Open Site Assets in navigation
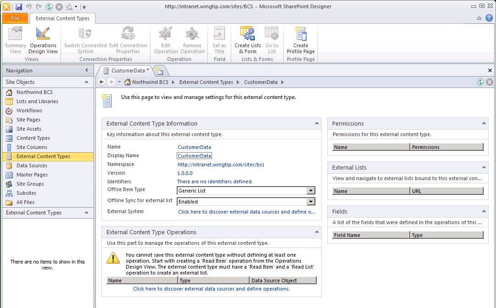 click(x=29, y=129)
